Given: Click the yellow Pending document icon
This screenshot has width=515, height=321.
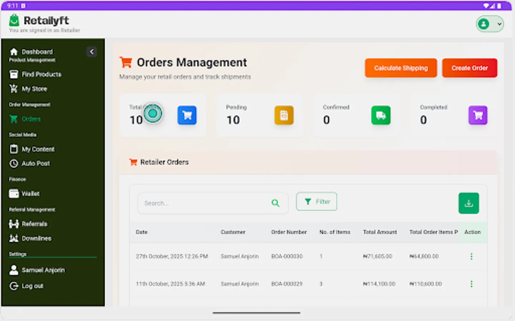Looking at the screenshot, I should pos(284,115).
